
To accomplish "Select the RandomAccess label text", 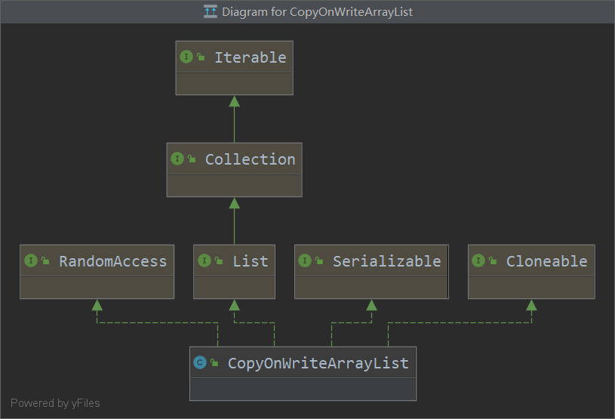I will [113, 261].
